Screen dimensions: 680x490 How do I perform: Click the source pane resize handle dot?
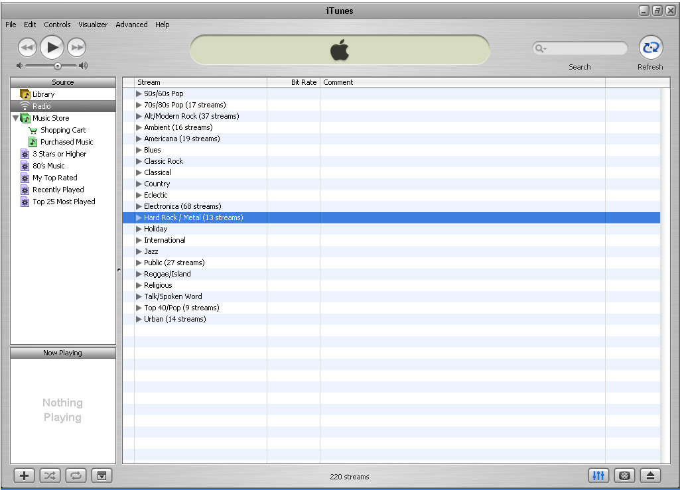coord(119,270)
